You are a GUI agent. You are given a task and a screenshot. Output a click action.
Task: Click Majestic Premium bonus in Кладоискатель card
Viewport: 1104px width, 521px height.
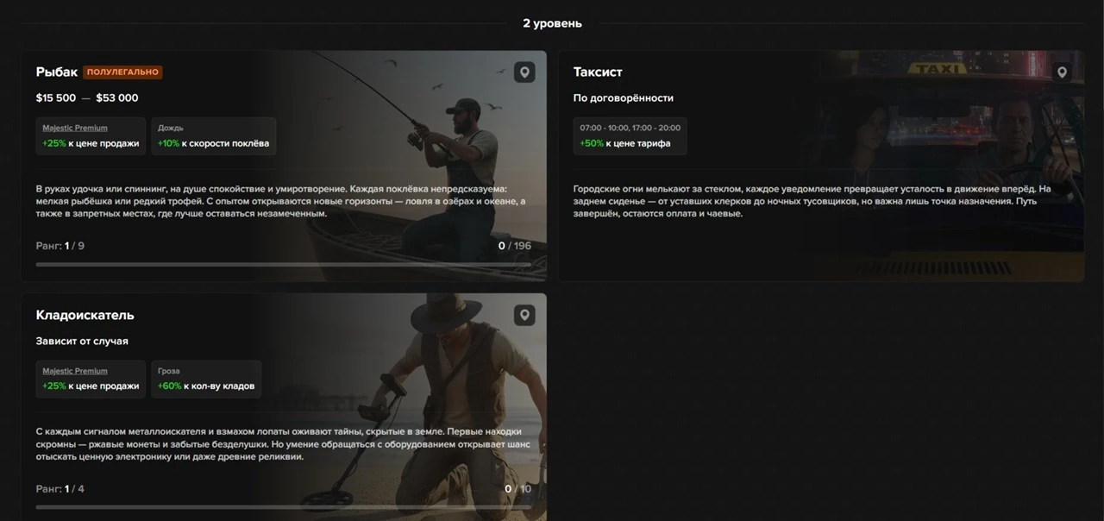[91, 380]
